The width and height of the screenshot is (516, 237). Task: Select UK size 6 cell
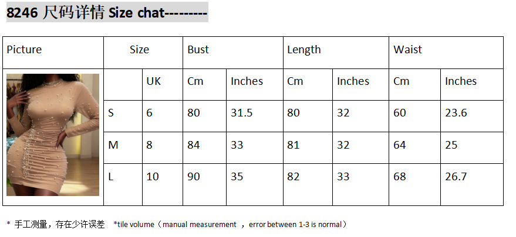149,113
